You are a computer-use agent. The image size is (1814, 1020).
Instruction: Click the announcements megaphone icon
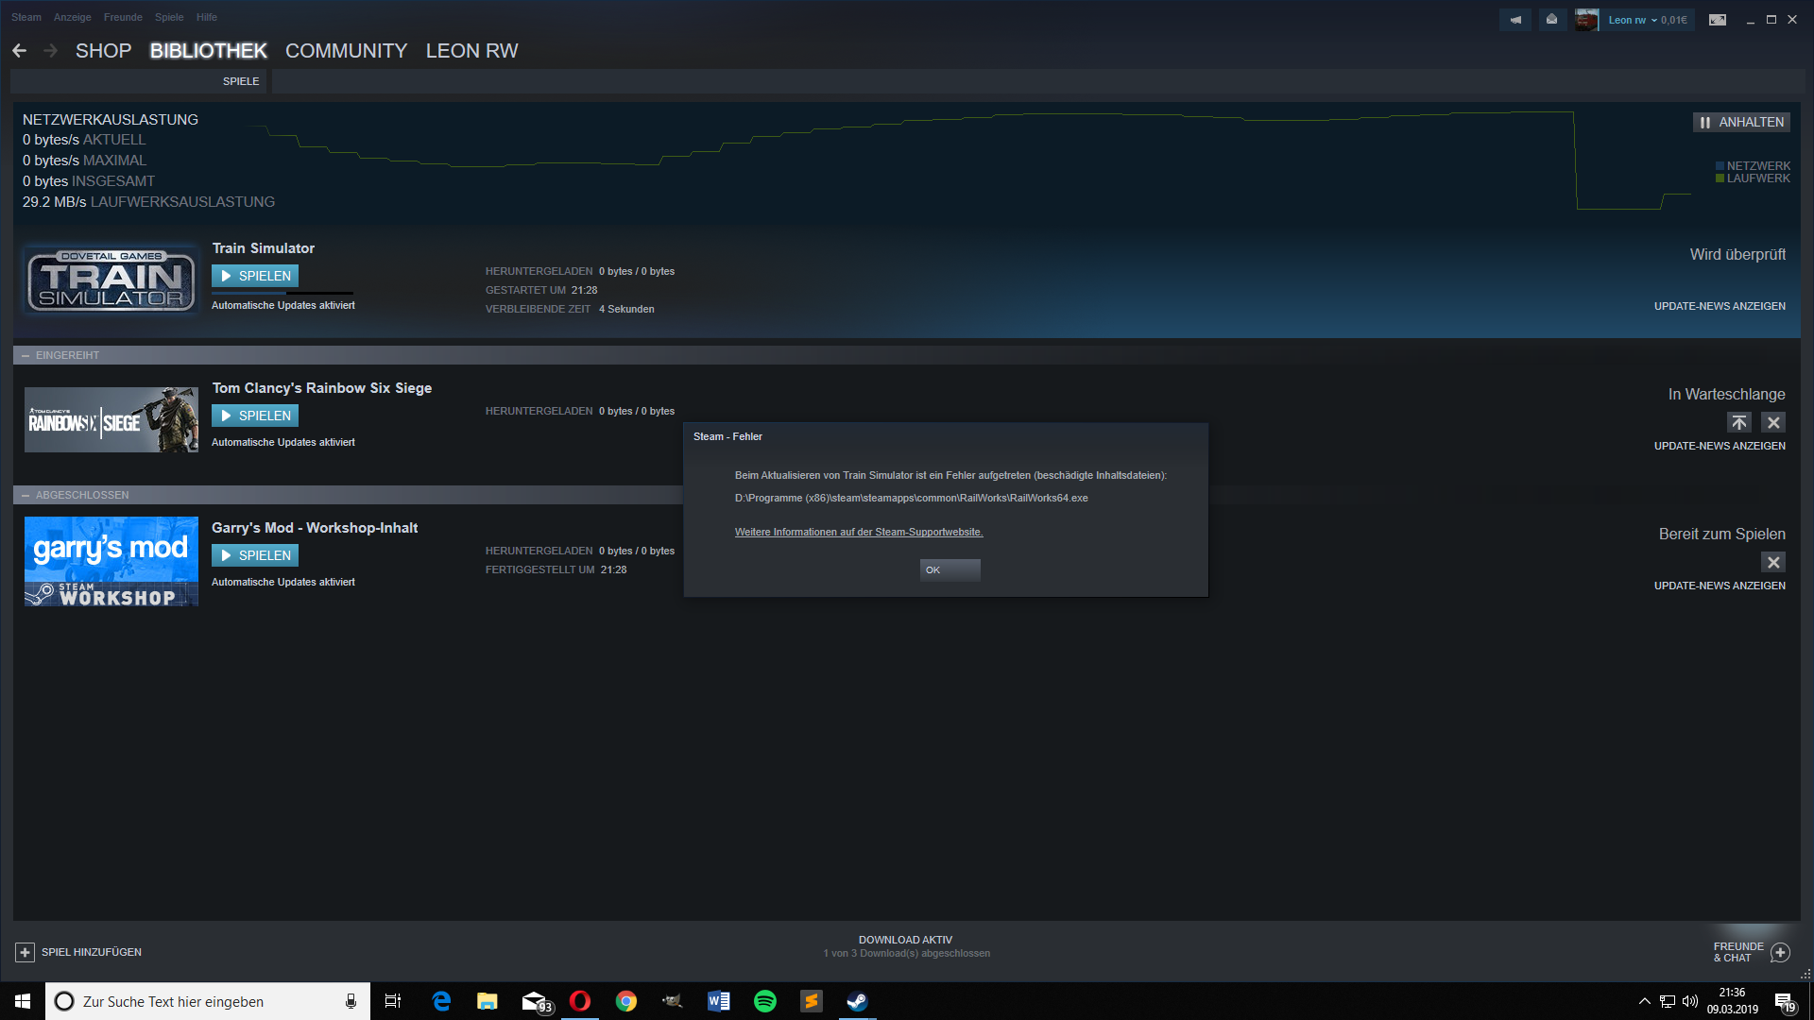[x=1515, y=20]
